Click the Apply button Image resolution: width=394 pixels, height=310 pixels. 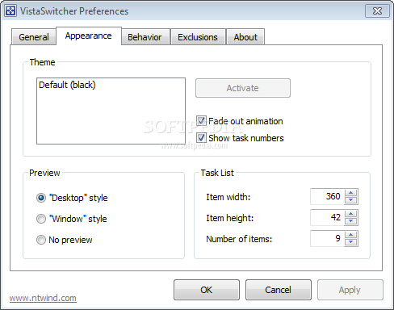click(350, 290)
